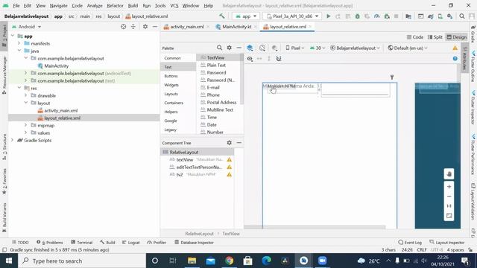Select the Plain Text palette item
Screen dimensions: 477x268
pyautogui.click(x=216, y=65)
